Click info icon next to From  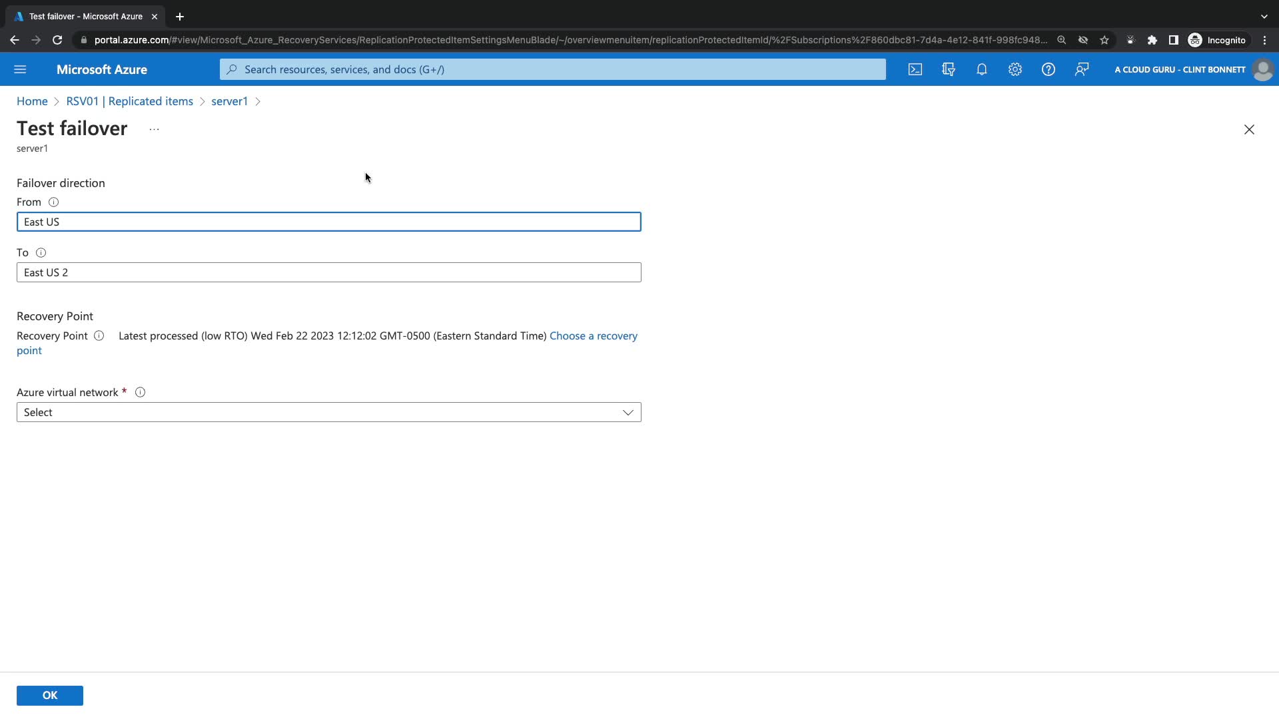click(x=53, y=202)
